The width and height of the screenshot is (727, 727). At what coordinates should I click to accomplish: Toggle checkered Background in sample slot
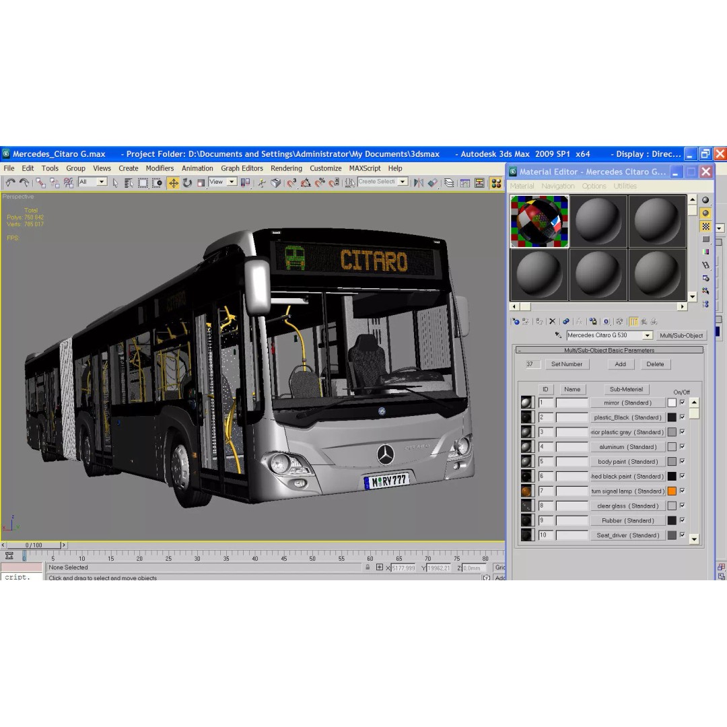pos(705,226)
